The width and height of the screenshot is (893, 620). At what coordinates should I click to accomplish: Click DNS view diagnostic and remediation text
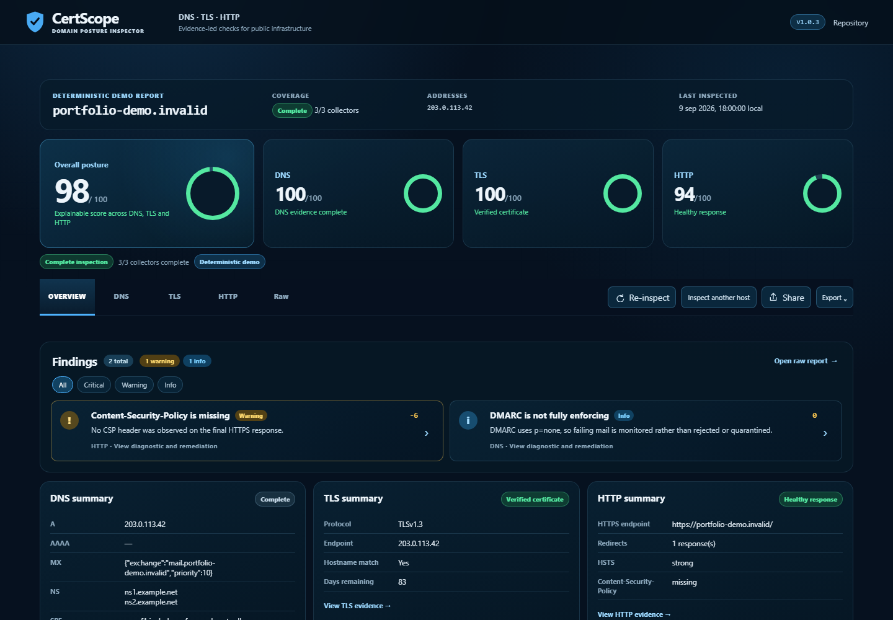click(x=551, y=446)
